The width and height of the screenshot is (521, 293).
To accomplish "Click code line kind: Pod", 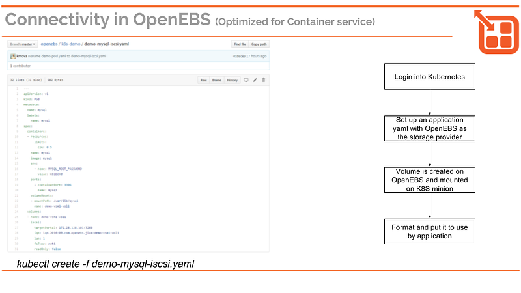I will click(x=31, y=100).
